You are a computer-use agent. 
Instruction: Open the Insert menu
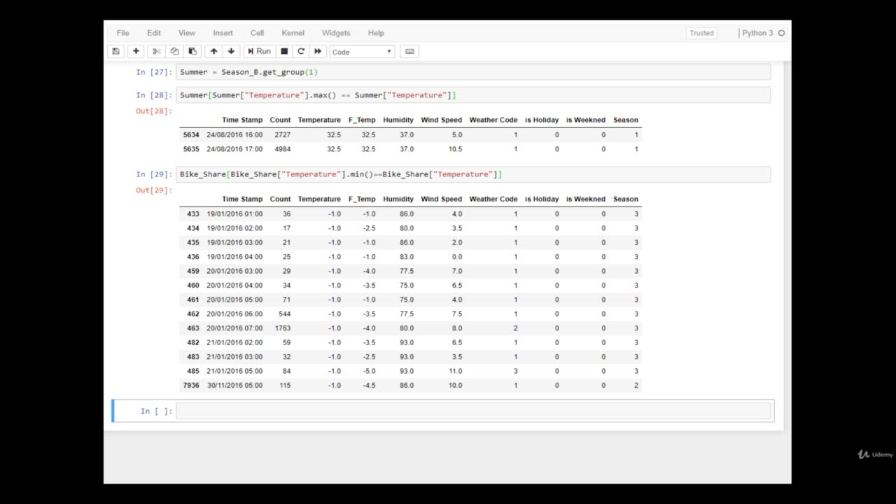(x=223, y=33)
